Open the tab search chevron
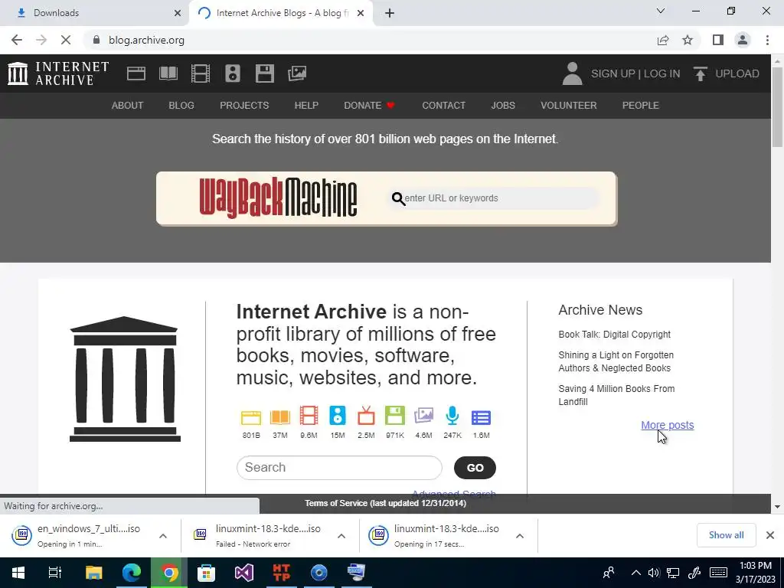This screenshot has height=588, width=784. pos(661,11)
